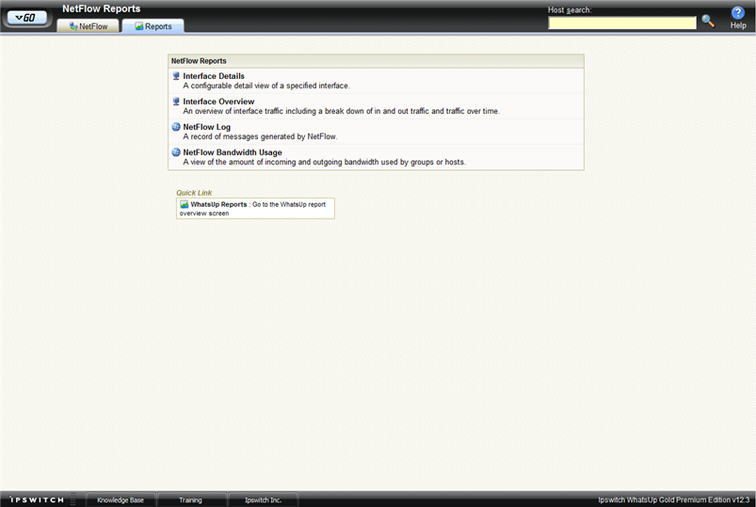The image size is (756, 507).
Task: Click the Ipswitch logo in the footer
Action: point(37,499)
